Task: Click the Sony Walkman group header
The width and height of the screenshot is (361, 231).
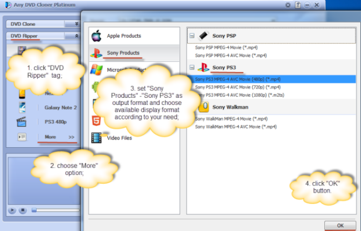Action: pyautogui.click(x=272, y=107)
